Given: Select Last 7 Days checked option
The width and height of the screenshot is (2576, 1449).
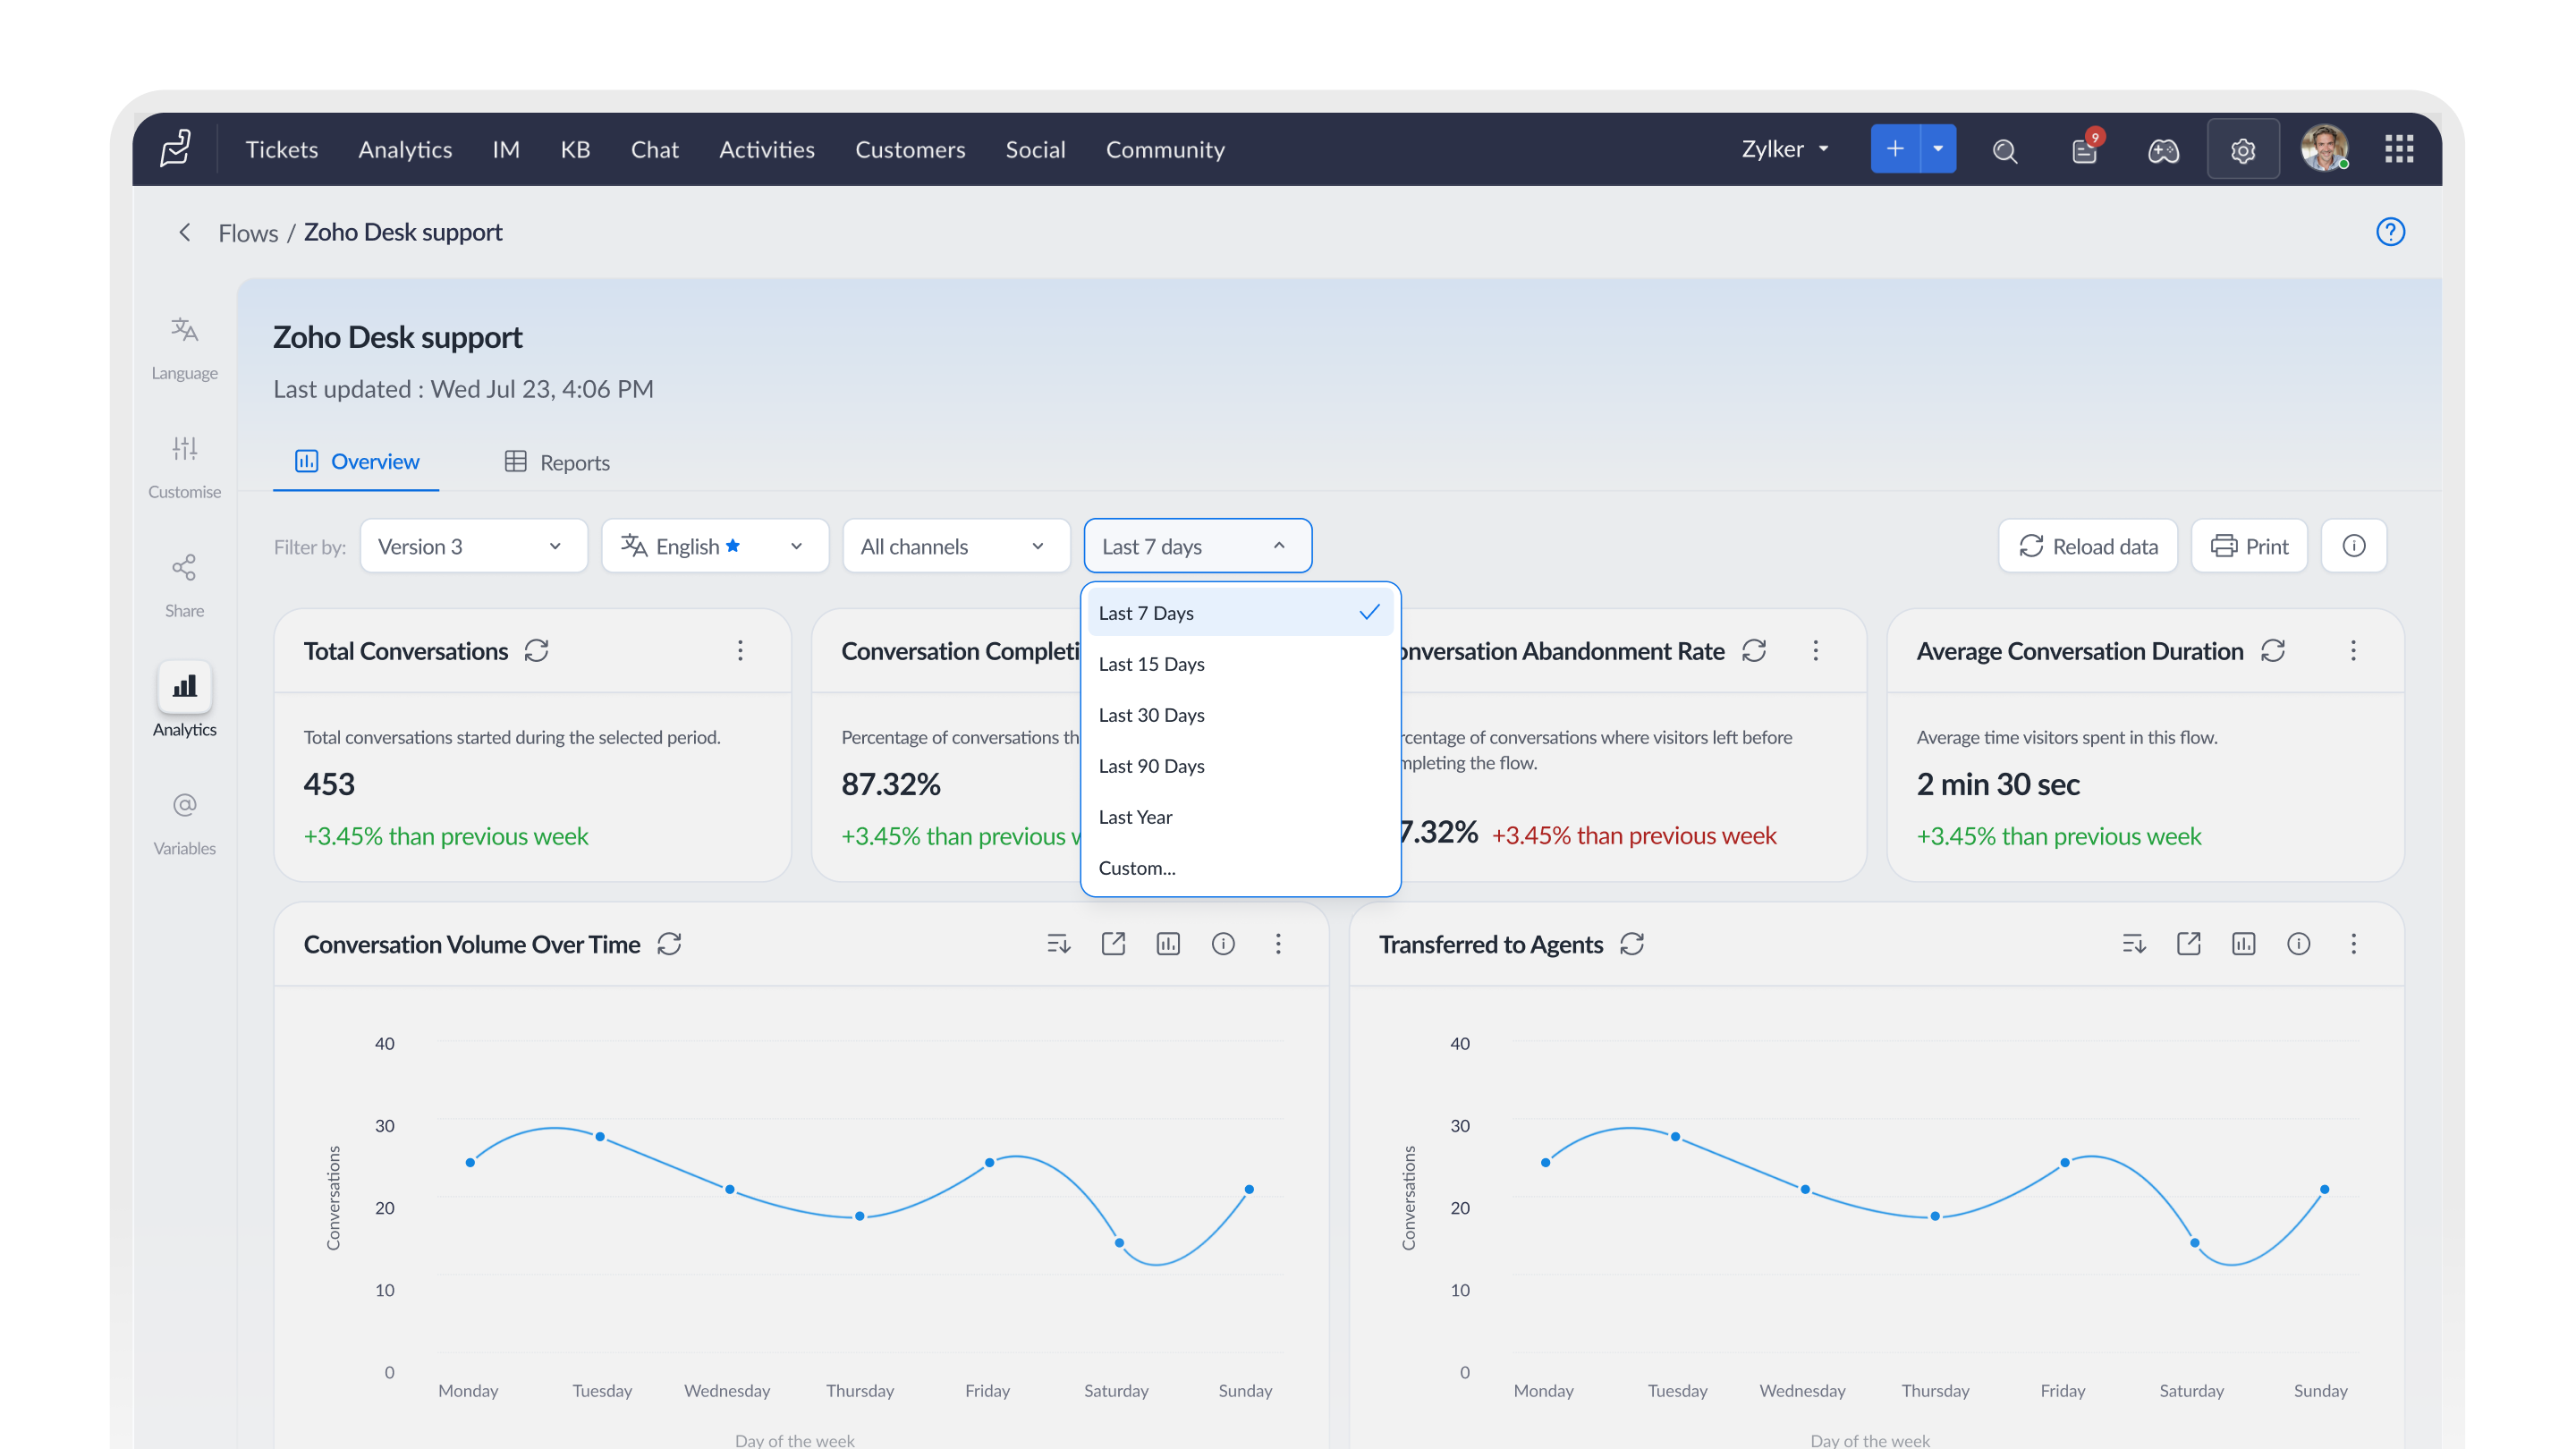Looking at the screenshot, I should (x=1240, y=612).
